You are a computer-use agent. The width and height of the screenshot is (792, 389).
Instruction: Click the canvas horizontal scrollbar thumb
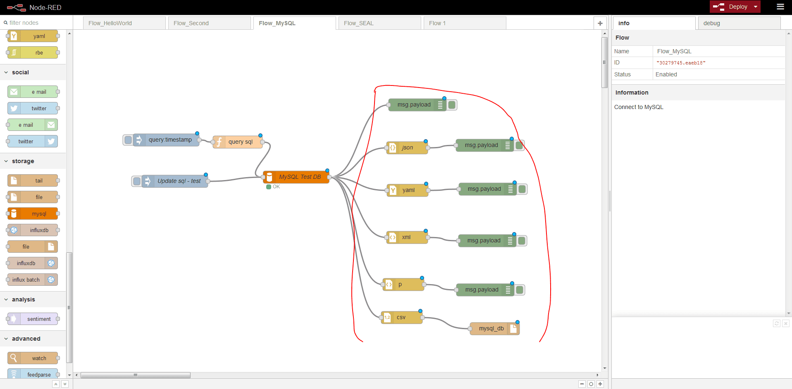coord(136,375)
